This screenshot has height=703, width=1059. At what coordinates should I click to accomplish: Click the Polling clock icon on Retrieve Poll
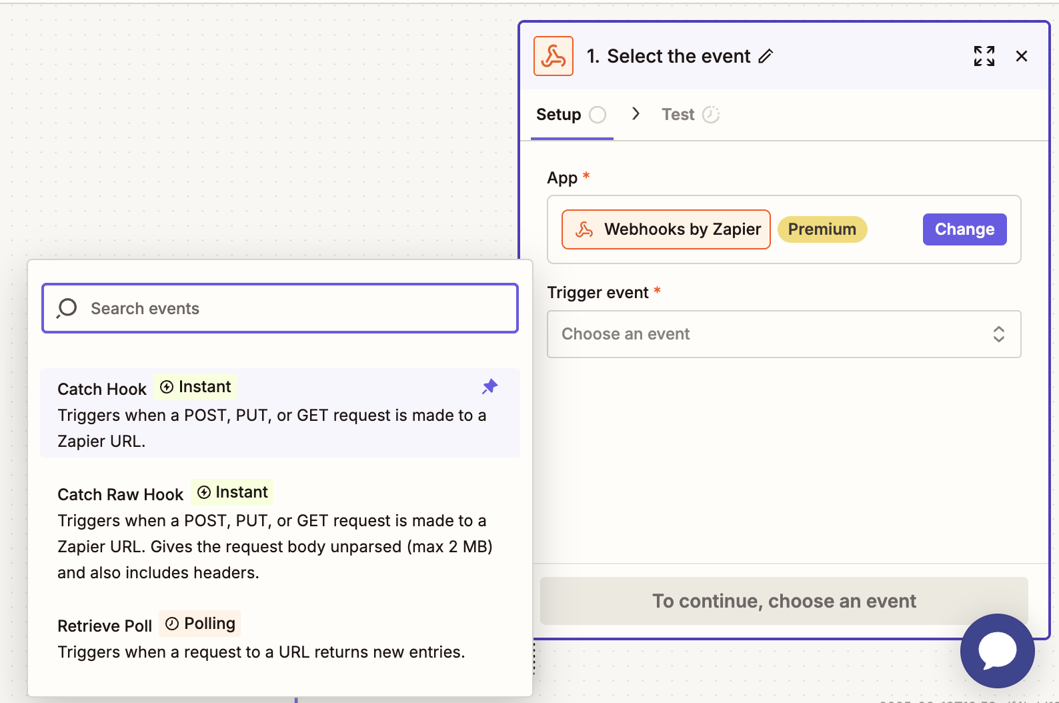click(x=172, y=624)
